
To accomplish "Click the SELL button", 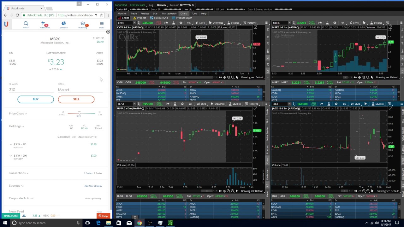I will (76, 99).
